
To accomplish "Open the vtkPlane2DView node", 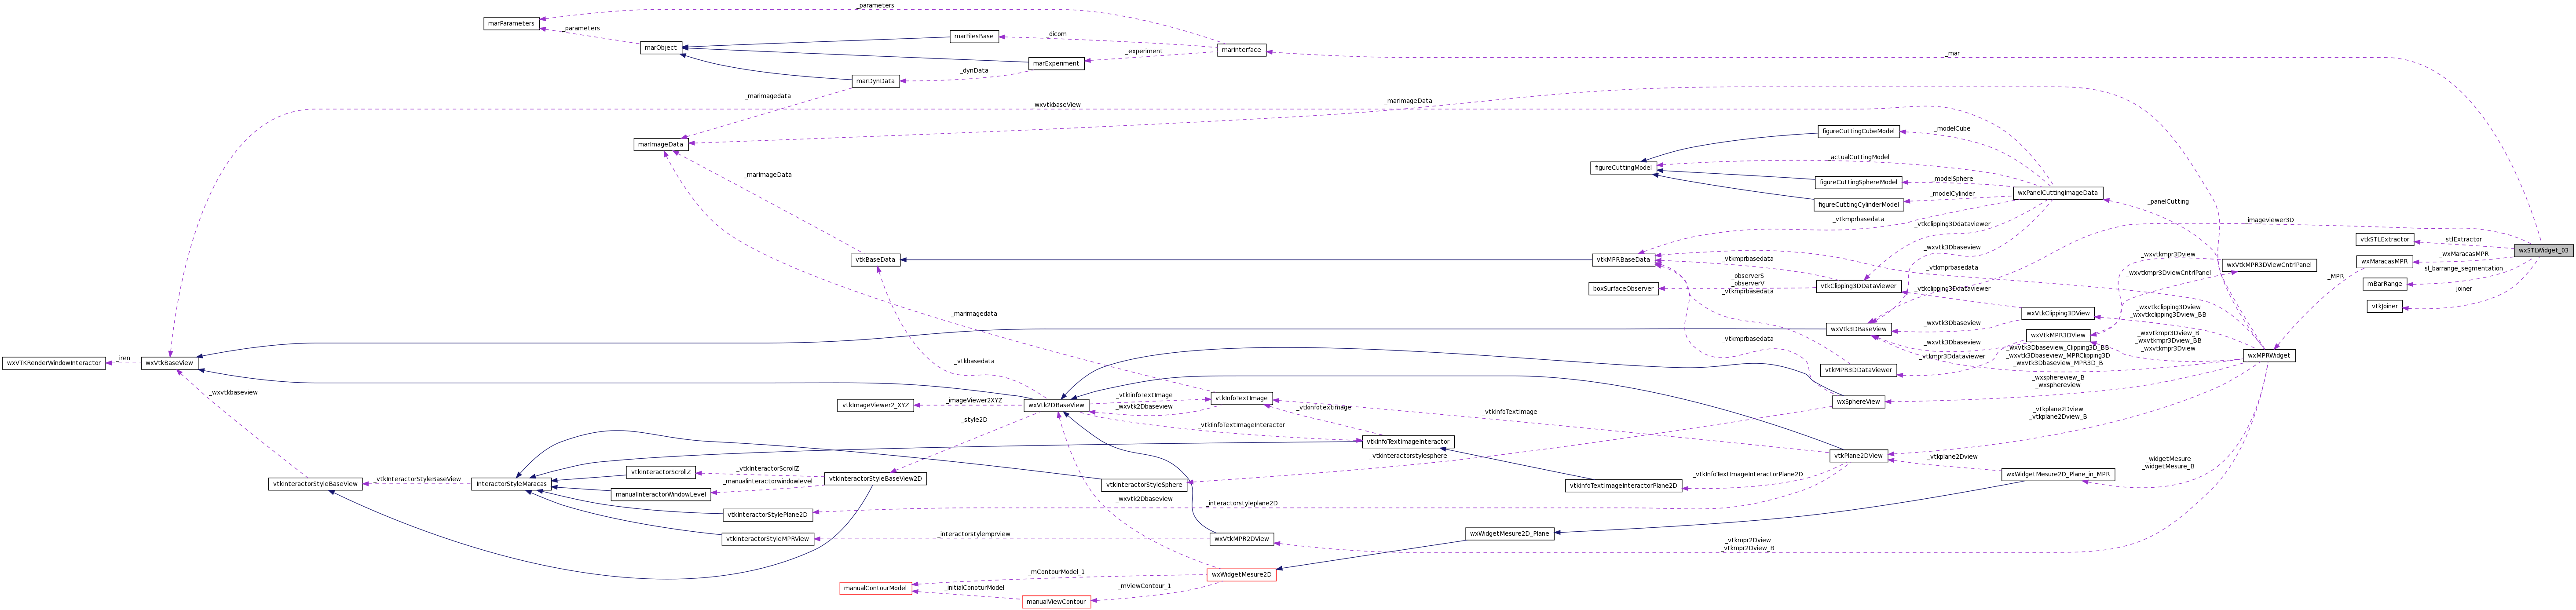I will [x=1858, y=455].
